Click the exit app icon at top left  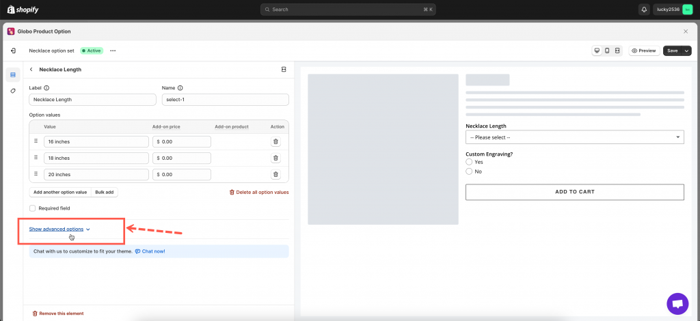tap(13, 51)
